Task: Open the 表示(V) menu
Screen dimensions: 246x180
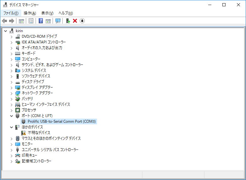Action: pyautogui.click(x=47, y=13)
